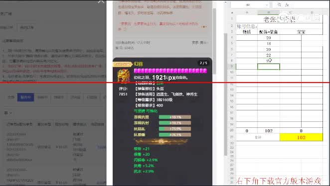330x186 pixels.
Task: Click the 幻羽 helmet item icon
Action: pyautogui.click(x=123, y=75)
